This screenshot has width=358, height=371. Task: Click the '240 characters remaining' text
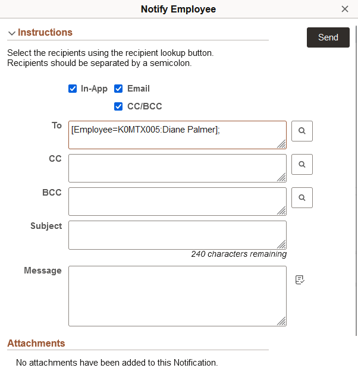tap(238, 254)
